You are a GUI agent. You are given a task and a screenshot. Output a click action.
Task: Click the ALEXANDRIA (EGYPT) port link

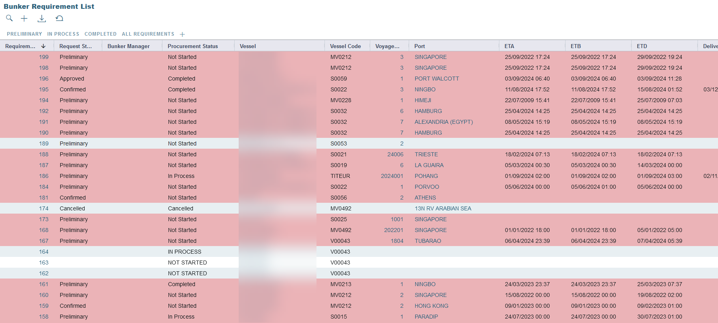pyautogui.click(x=444, y=122)
